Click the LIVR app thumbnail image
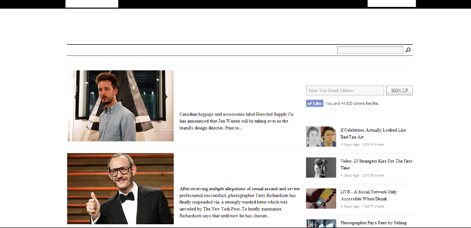Viewport: 471px width, 228px height. [x=321, y=198]
